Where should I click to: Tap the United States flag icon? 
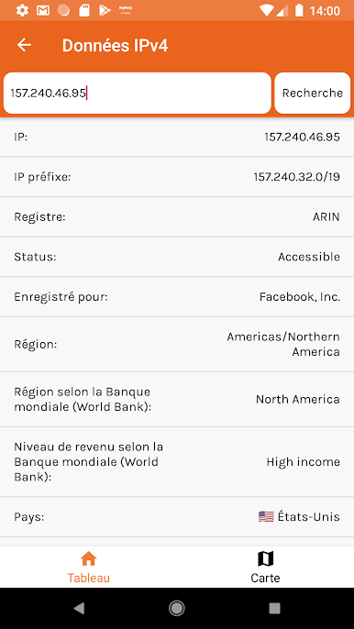(266, 517)
